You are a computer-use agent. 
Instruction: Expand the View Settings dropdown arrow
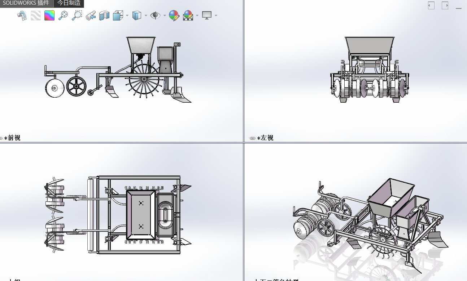click(216, 15)
